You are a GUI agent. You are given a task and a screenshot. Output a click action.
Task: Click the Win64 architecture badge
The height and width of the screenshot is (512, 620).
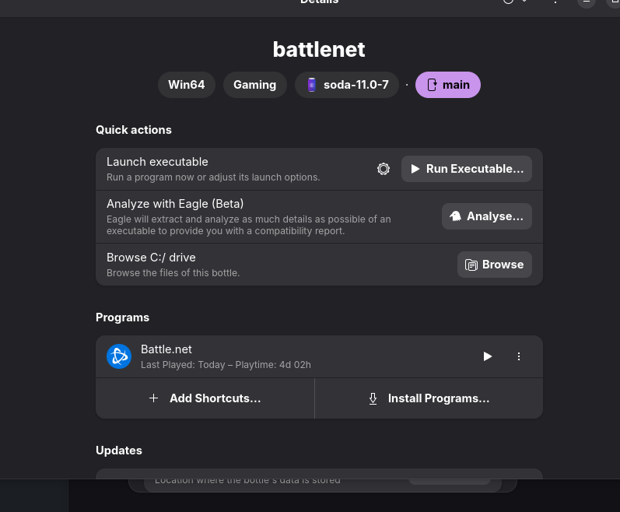(187, 85)
